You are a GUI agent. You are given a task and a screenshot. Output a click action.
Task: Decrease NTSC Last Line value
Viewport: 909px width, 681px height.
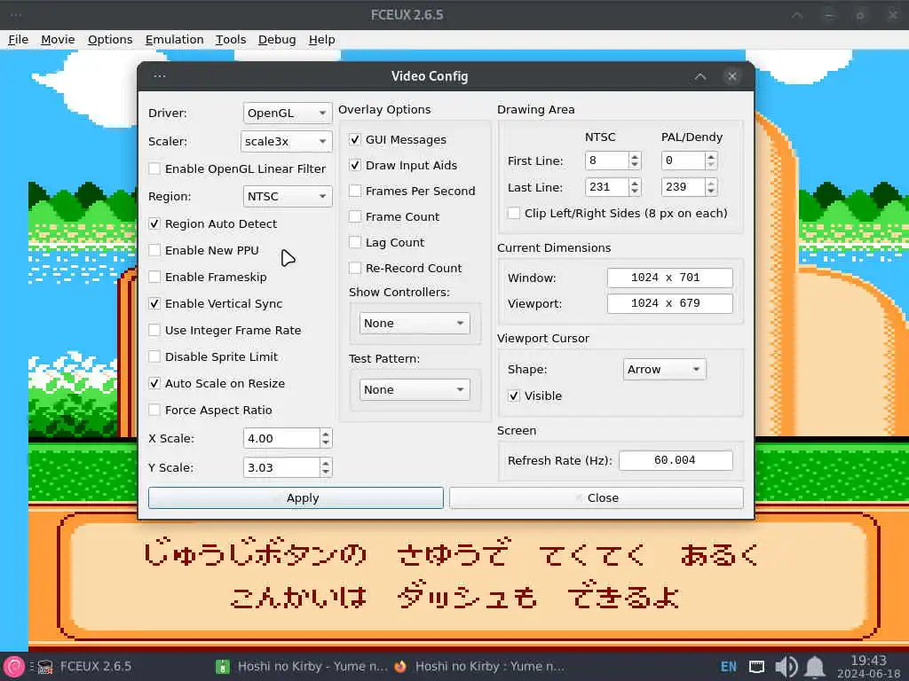click(635, 192)
